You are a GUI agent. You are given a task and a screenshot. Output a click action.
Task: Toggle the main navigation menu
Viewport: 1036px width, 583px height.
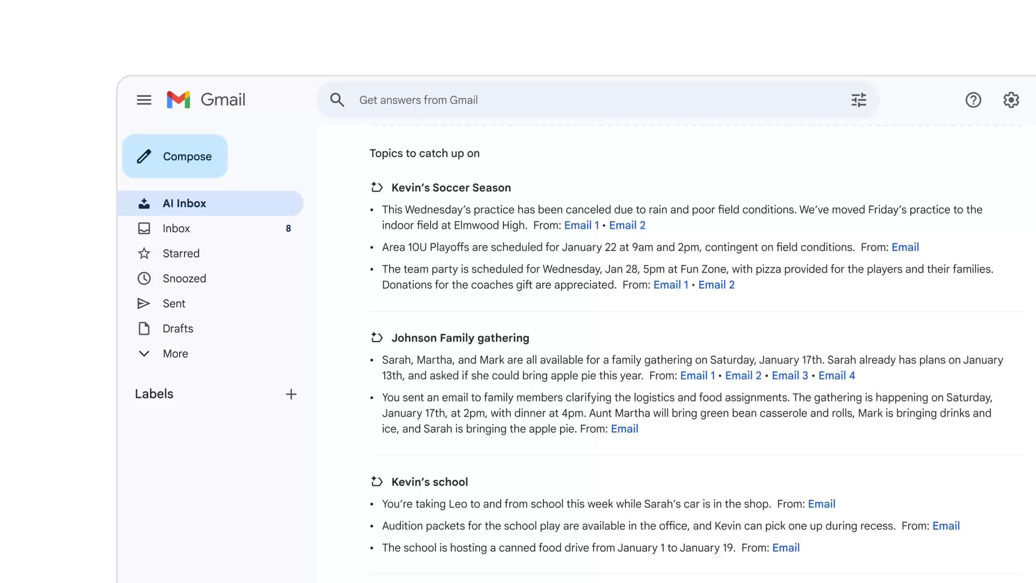point(144,100)
